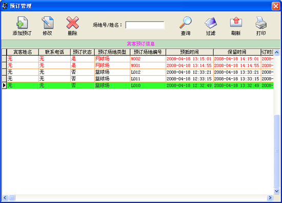Focus the 场地号/姓名 input field
The width and height of the screenshot is (282, 203).
[145, 25]
